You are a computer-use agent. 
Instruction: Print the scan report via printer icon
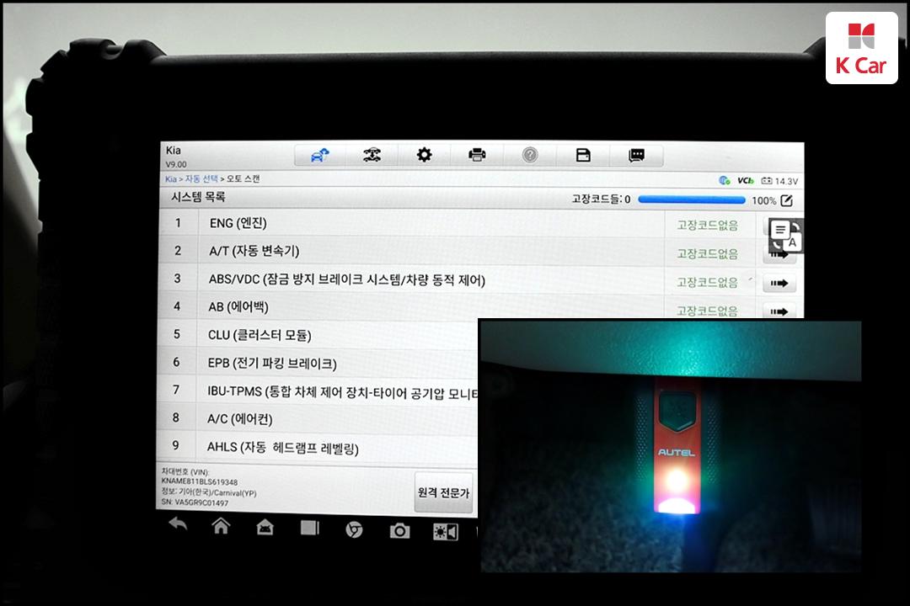click(x=477, y=155)
